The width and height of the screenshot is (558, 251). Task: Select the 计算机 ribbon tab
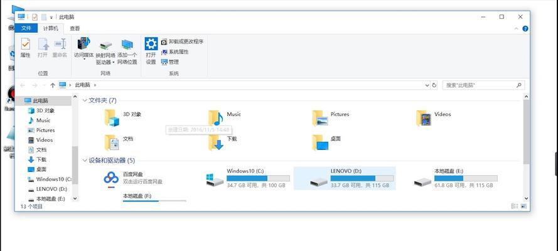coord(51,28)
